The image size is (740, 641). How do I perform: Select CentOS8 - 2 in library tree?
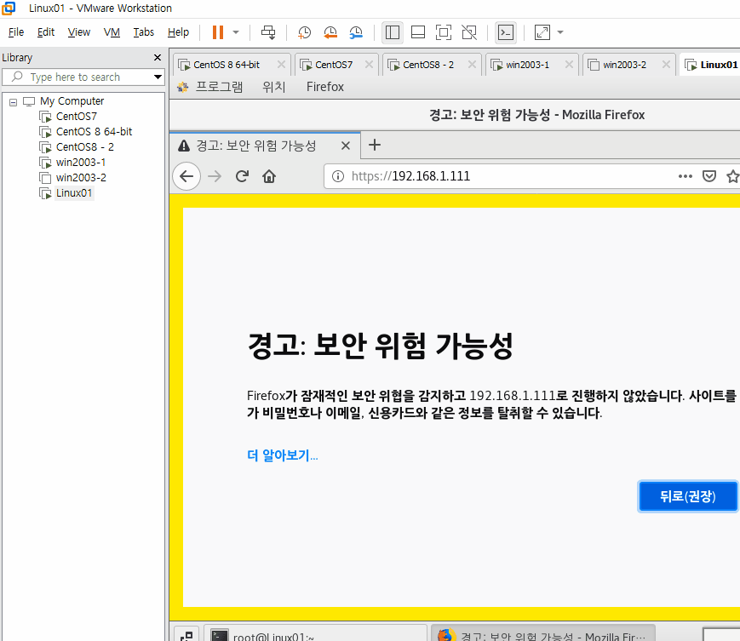(85, 146)
